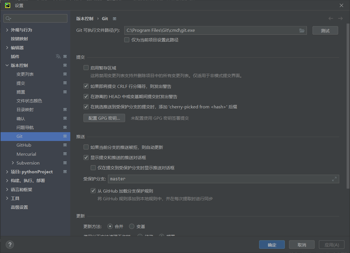This screenshot has width=350, height=253.
Task: Toggle 从 GitHub 加载分支保护规则 checkbox
Action: (x=93, y=191)
